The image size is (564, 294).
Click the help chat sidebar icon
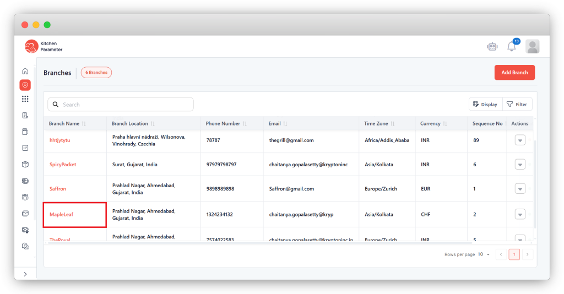(25, 246)
